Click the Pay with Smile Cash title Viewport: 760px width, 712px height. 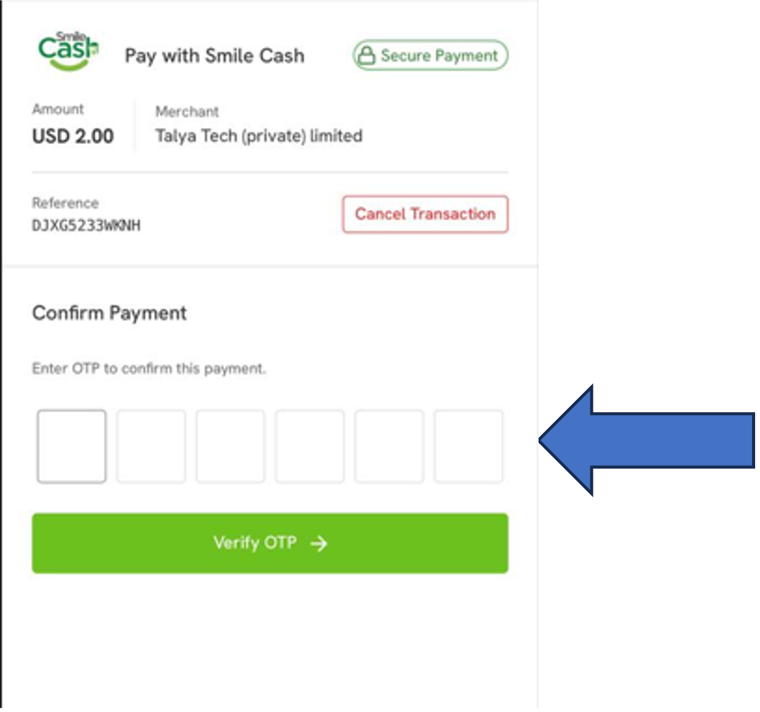click(215, 56)
